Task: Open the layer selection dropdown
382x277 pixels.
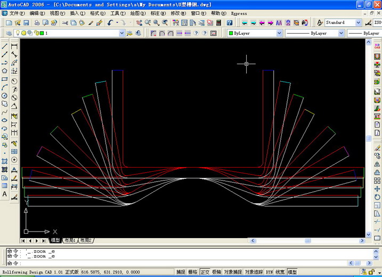Action: coord(122,33)
